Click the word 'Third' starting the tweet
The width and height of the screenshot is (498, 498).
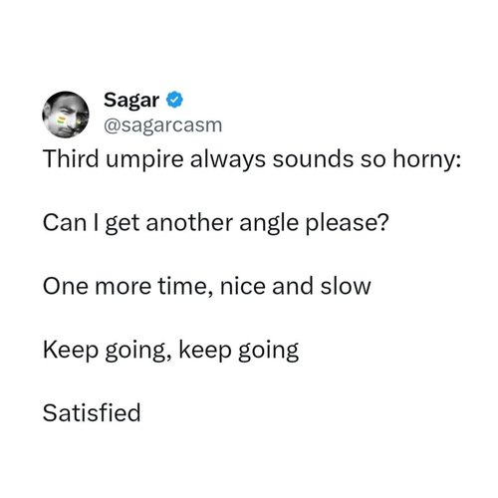coord(71,159)
